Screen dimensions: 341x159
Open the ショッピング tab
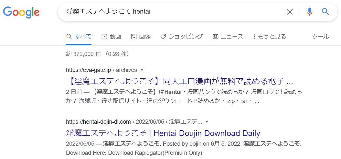coord(182,36)
